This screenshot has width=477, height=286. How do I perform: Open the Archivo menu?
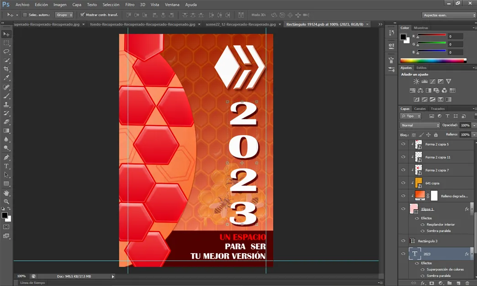[22, 5]
